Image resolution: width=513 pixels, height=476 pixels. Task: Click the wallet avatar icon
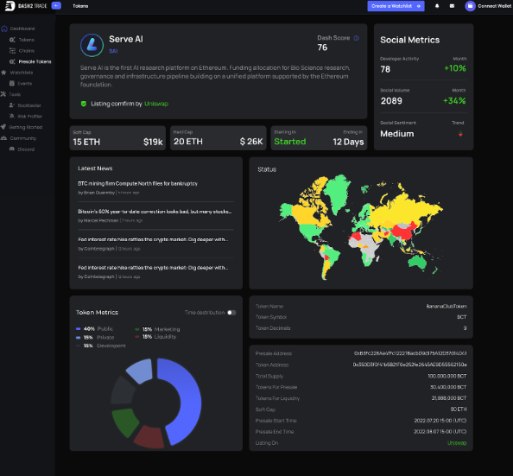point(470,6)
